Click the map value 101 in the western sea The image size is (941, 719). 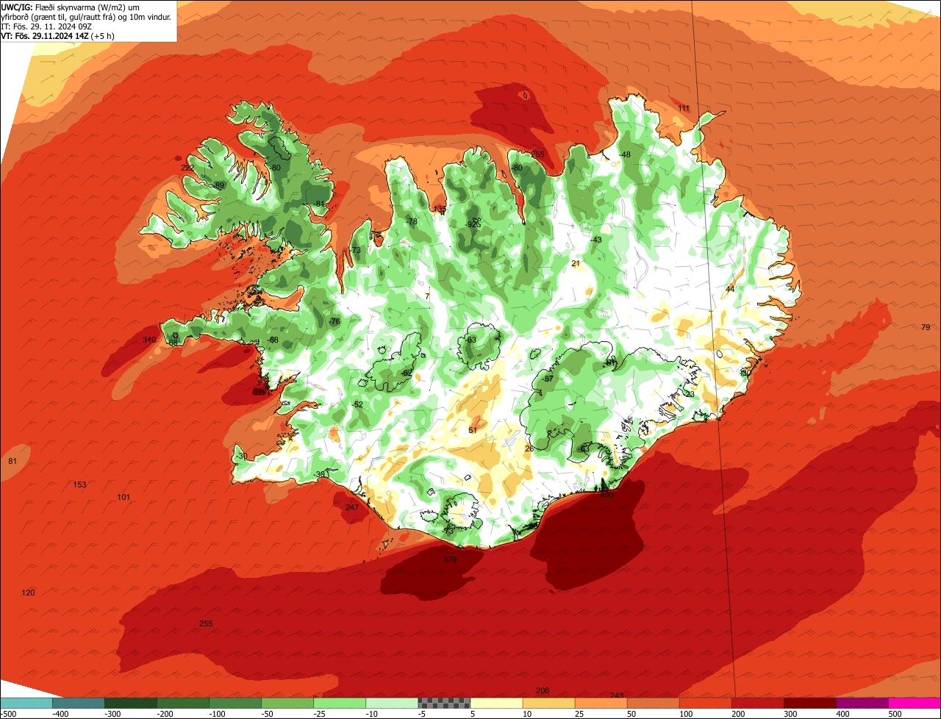pyautogui.click(x=124, y=498)
